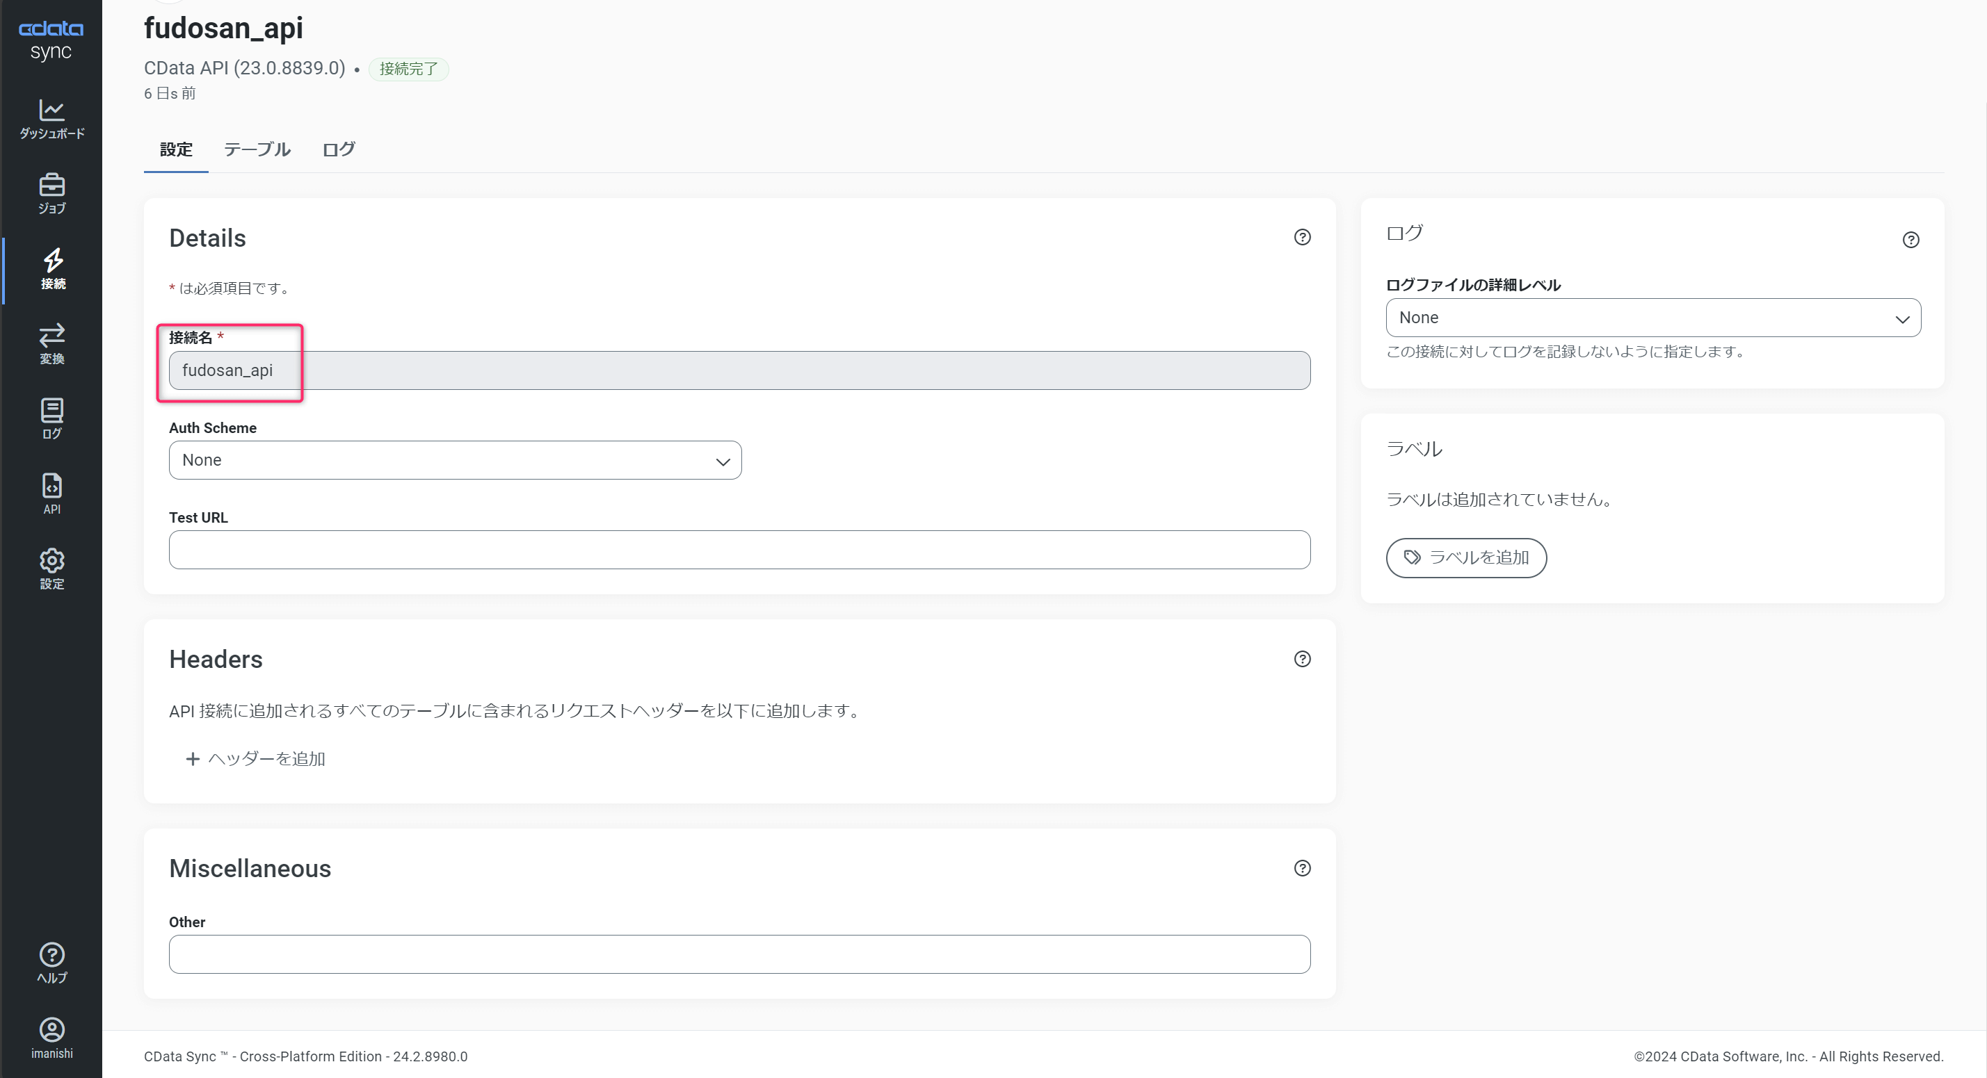
Task: Go to Jobs (ジョブ) in sidebar
Action: point(51,193)
